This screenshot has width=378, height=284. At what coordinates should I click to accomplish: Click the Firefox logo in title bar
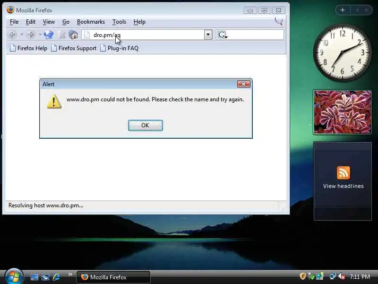click(10, 10)
